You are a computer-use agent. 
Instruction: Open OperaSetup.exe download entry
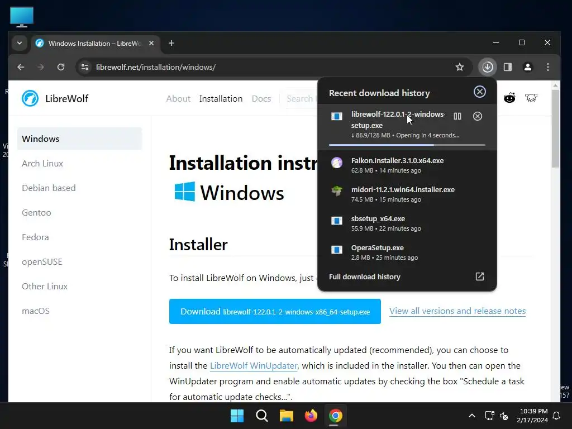[x=407, y=252]
